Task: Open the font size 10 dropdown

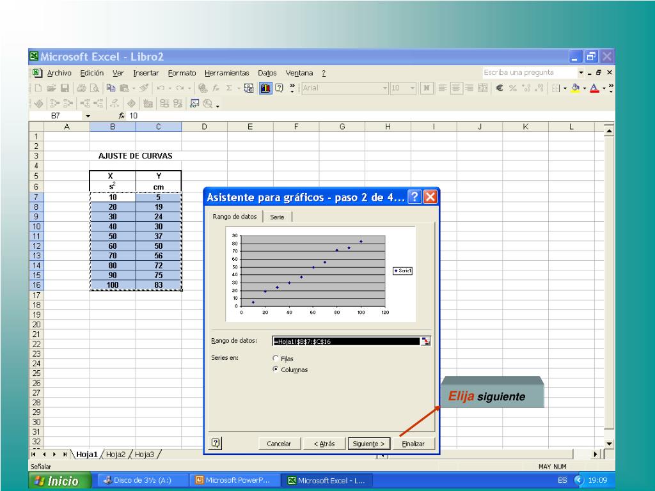Action: click(x=413, y=88)
